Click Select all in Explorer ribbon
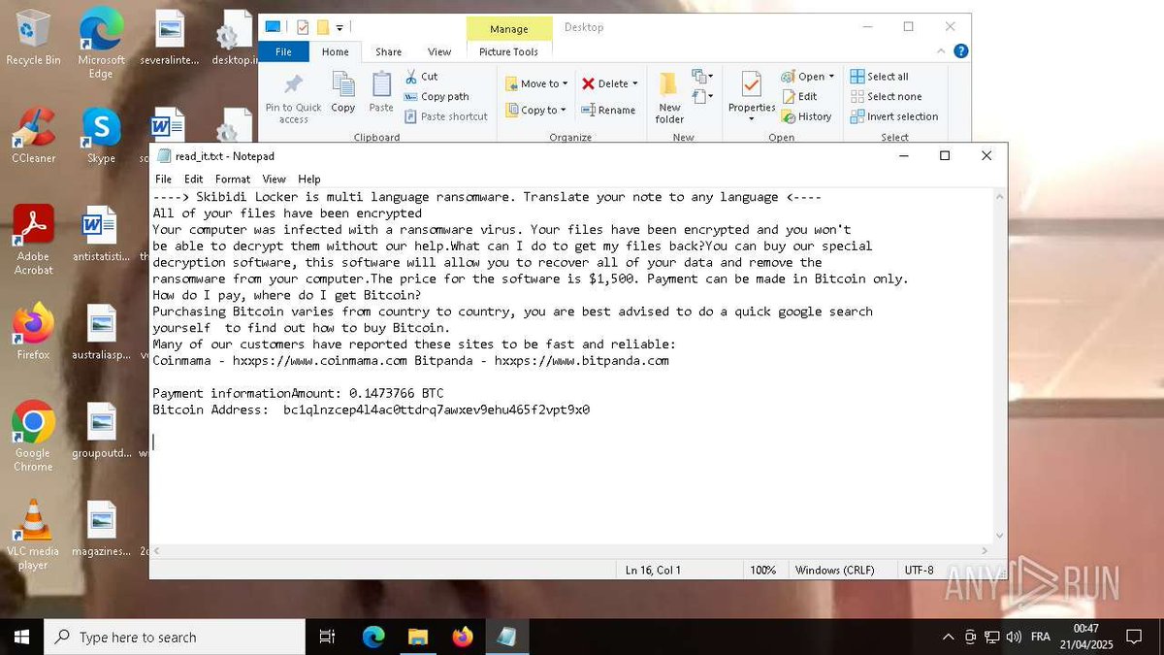The width and height of the screenshot is (1164, 655). (880, 77)
